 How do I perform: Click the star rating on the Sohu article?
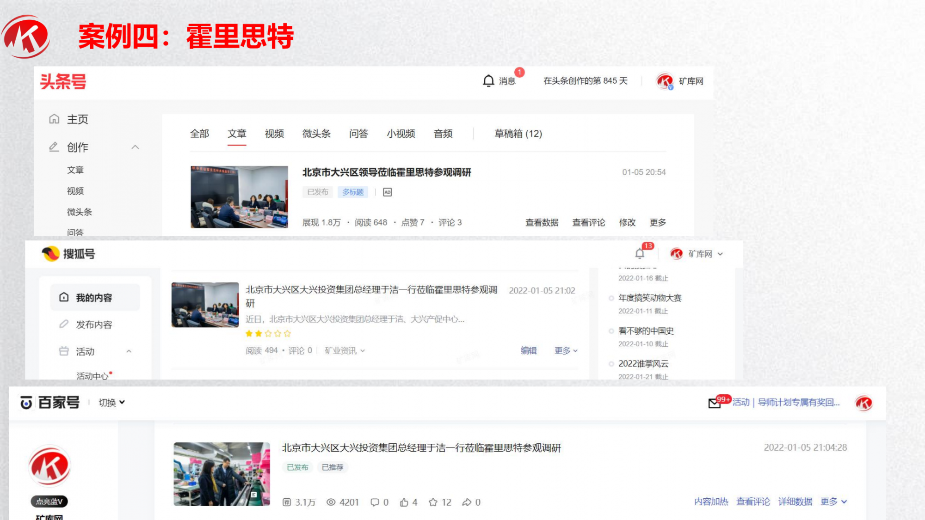[x=268, y=333]
